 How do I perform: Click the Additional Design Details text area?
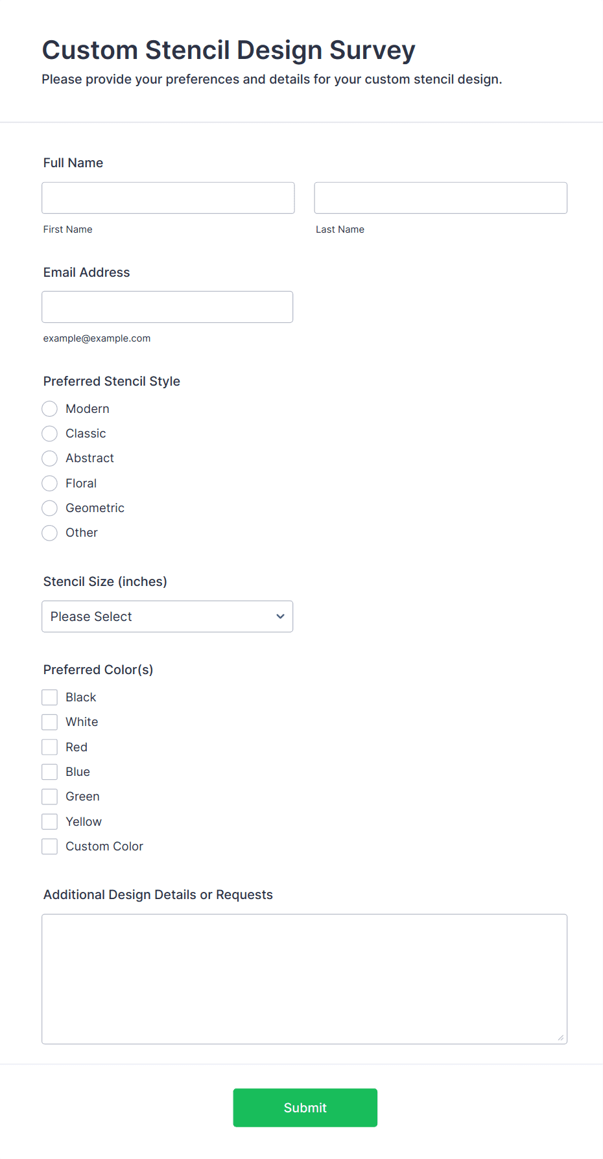pos(304,979)
